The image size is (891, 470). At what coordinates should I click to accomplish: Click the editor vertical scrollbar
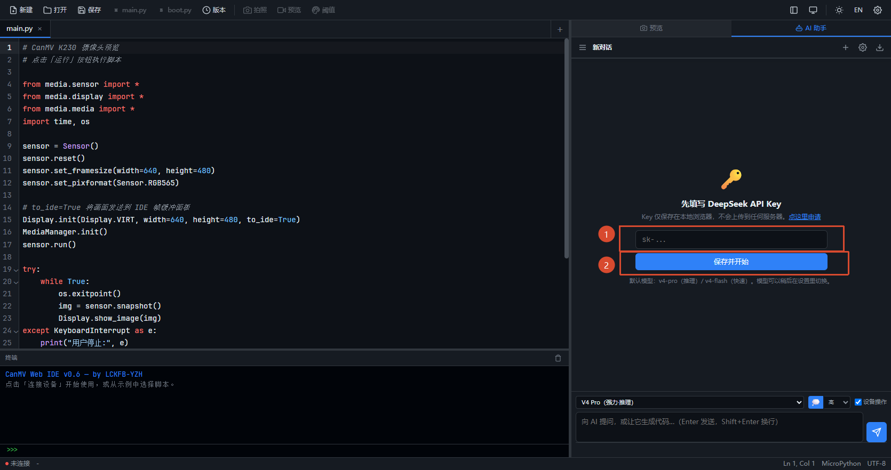click(566, 149)
